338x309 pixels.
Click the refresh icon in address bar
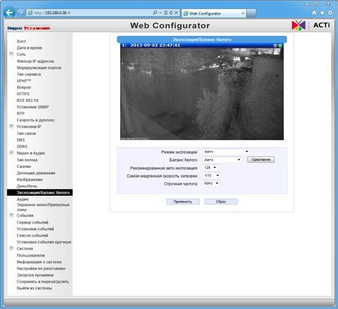[171, 13]
